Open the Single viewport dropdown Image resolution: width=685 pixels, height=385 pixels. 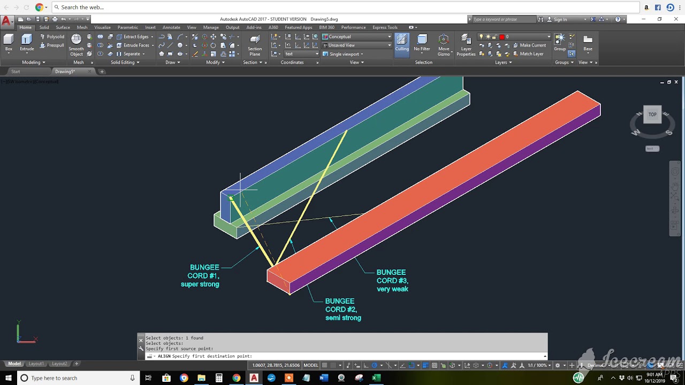[x=343, y=54]
